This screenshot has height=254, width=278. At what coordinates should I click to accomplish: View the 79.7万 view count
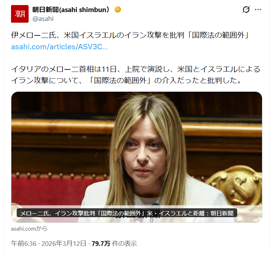pos(101,244)
